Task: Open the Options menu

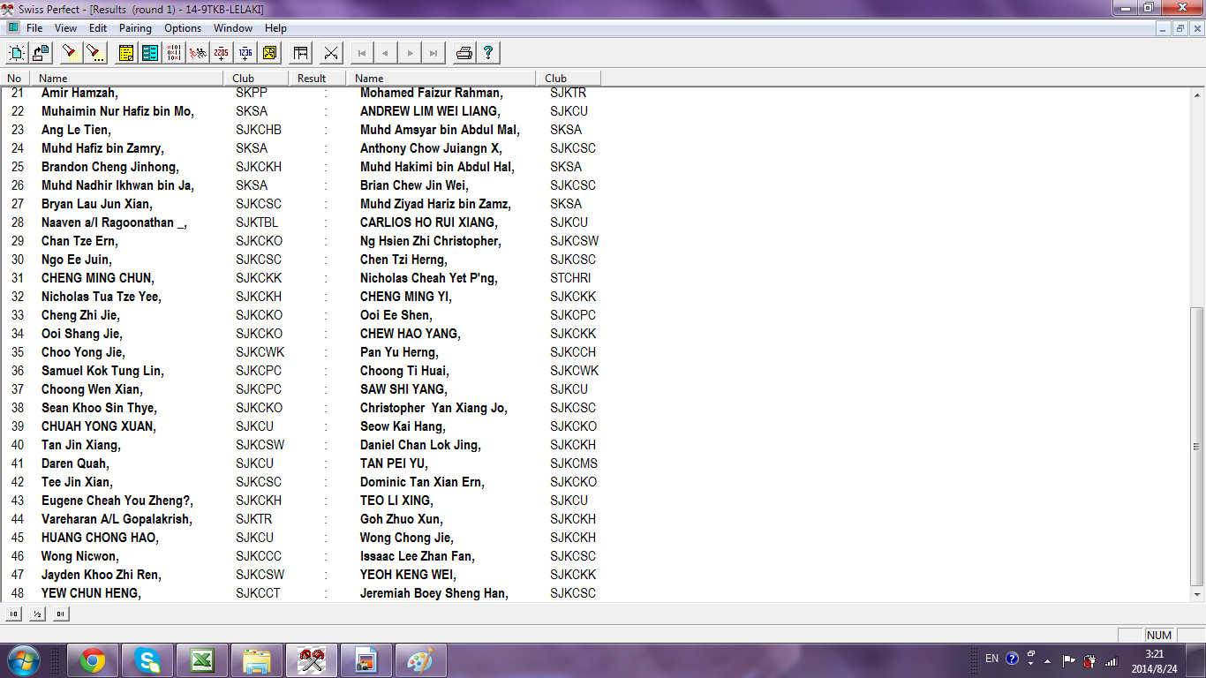Action: 183,28
